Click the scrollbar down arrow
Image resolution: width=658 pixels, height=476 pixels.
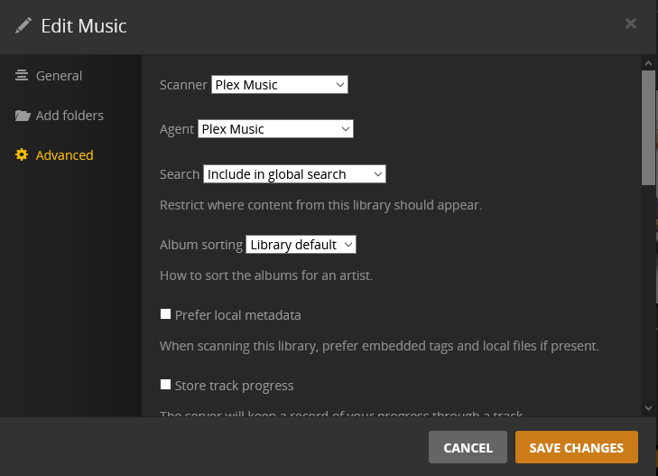click(648, 408)
